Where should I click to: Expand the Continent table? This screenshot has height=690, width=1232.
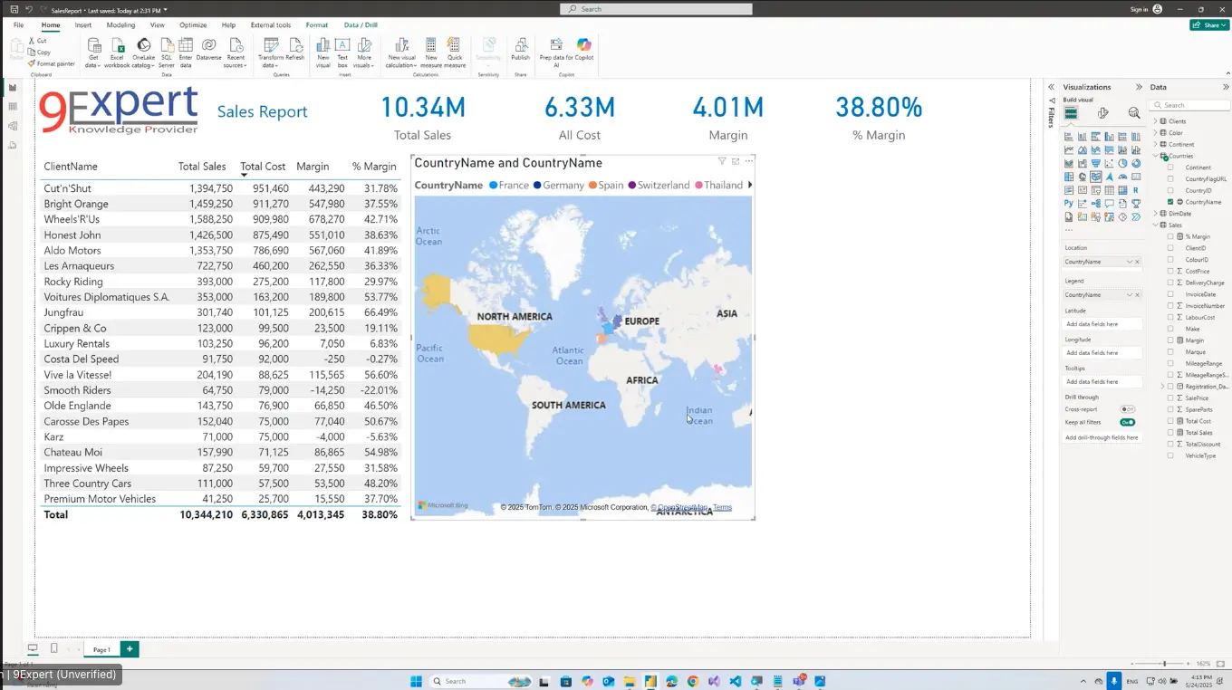coord(1156,144)
